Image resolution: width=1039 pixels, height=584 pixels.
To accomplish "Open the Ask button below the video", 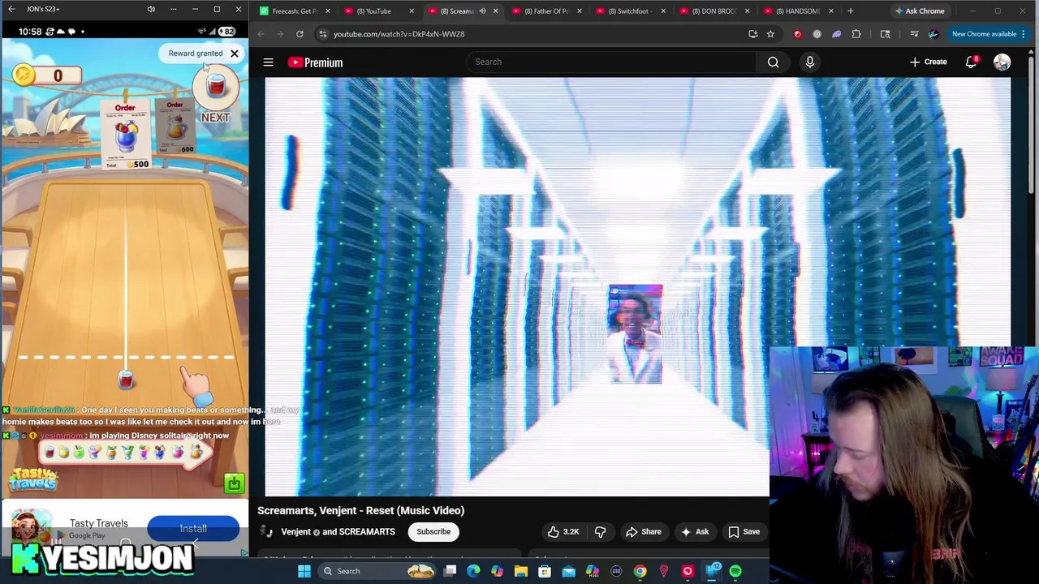I will [x=695, y=531].
